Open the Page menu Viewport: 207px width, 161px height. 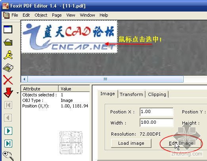click(x=57, y=15)
